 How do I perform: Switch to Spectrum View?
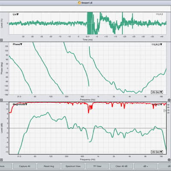(73, 166)
